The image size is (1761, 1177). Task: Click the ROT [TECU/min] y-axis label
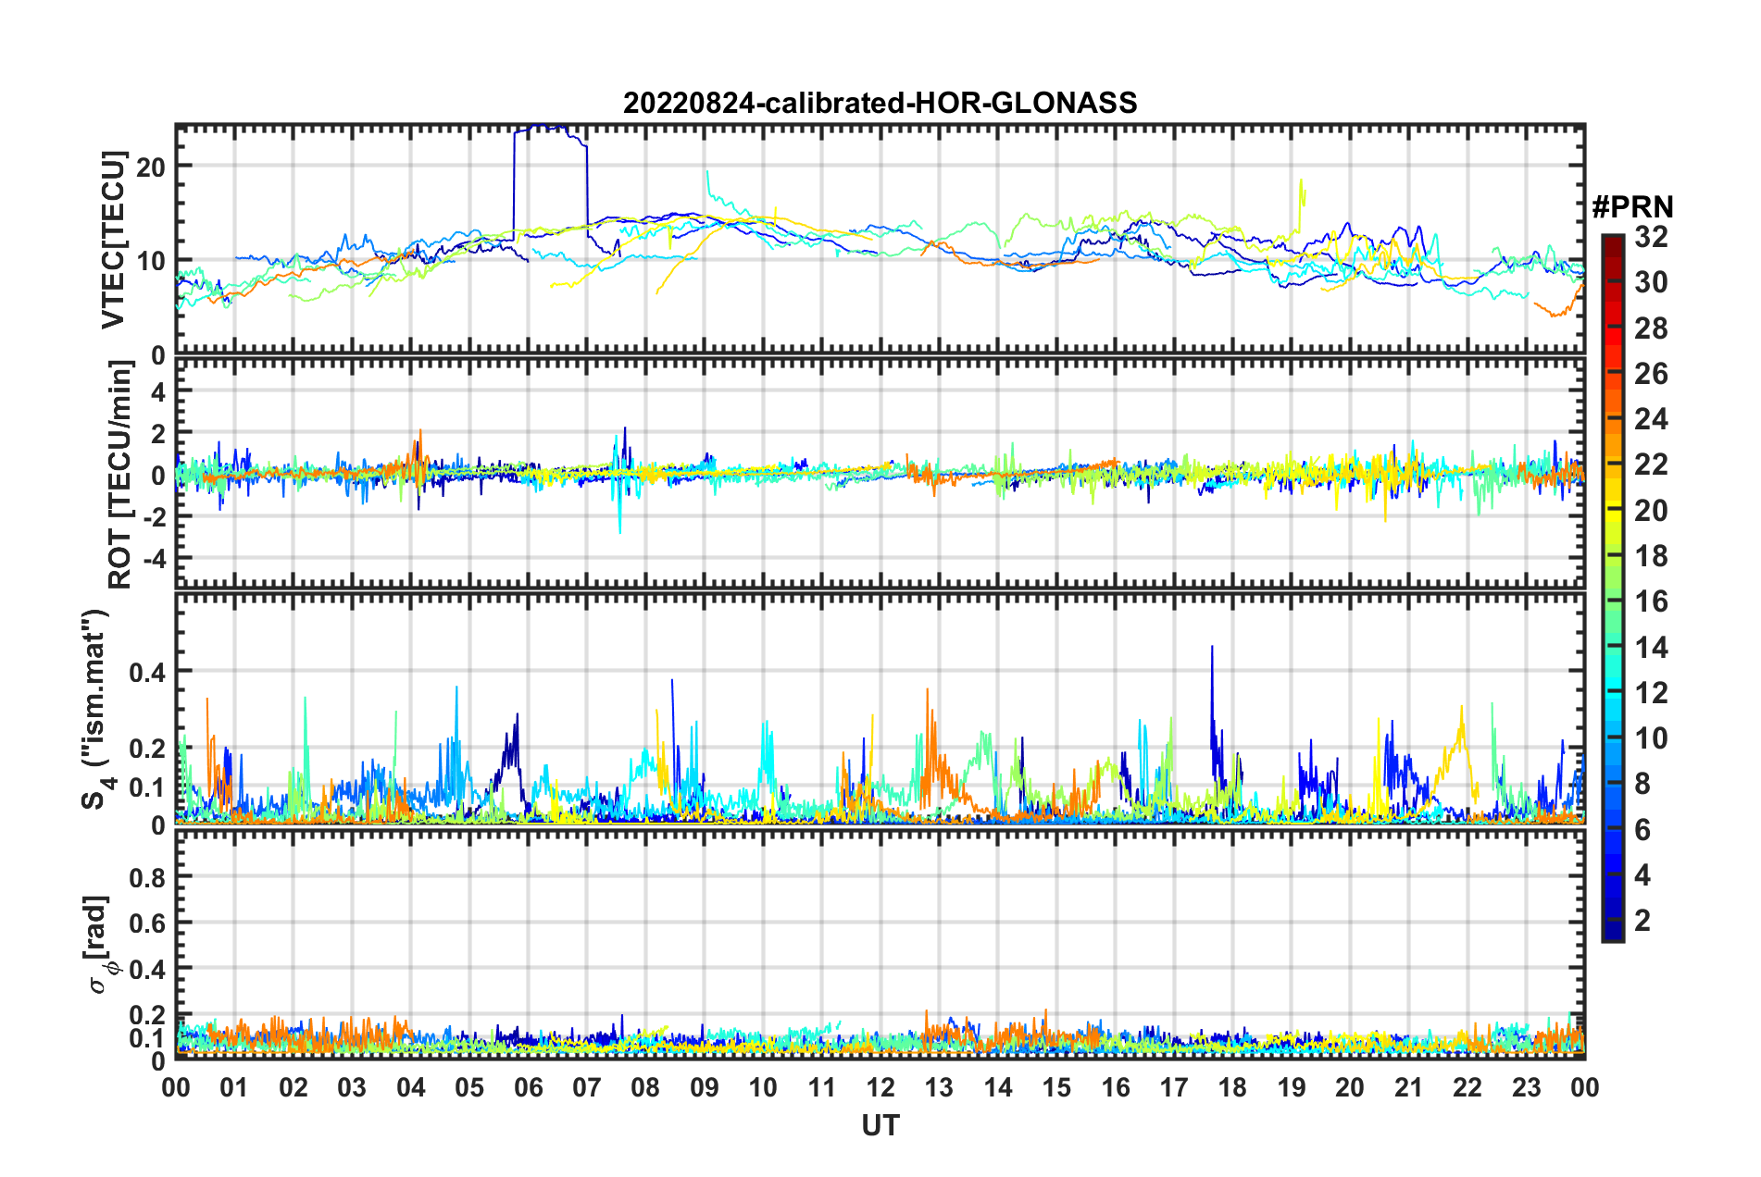point(120,475)
